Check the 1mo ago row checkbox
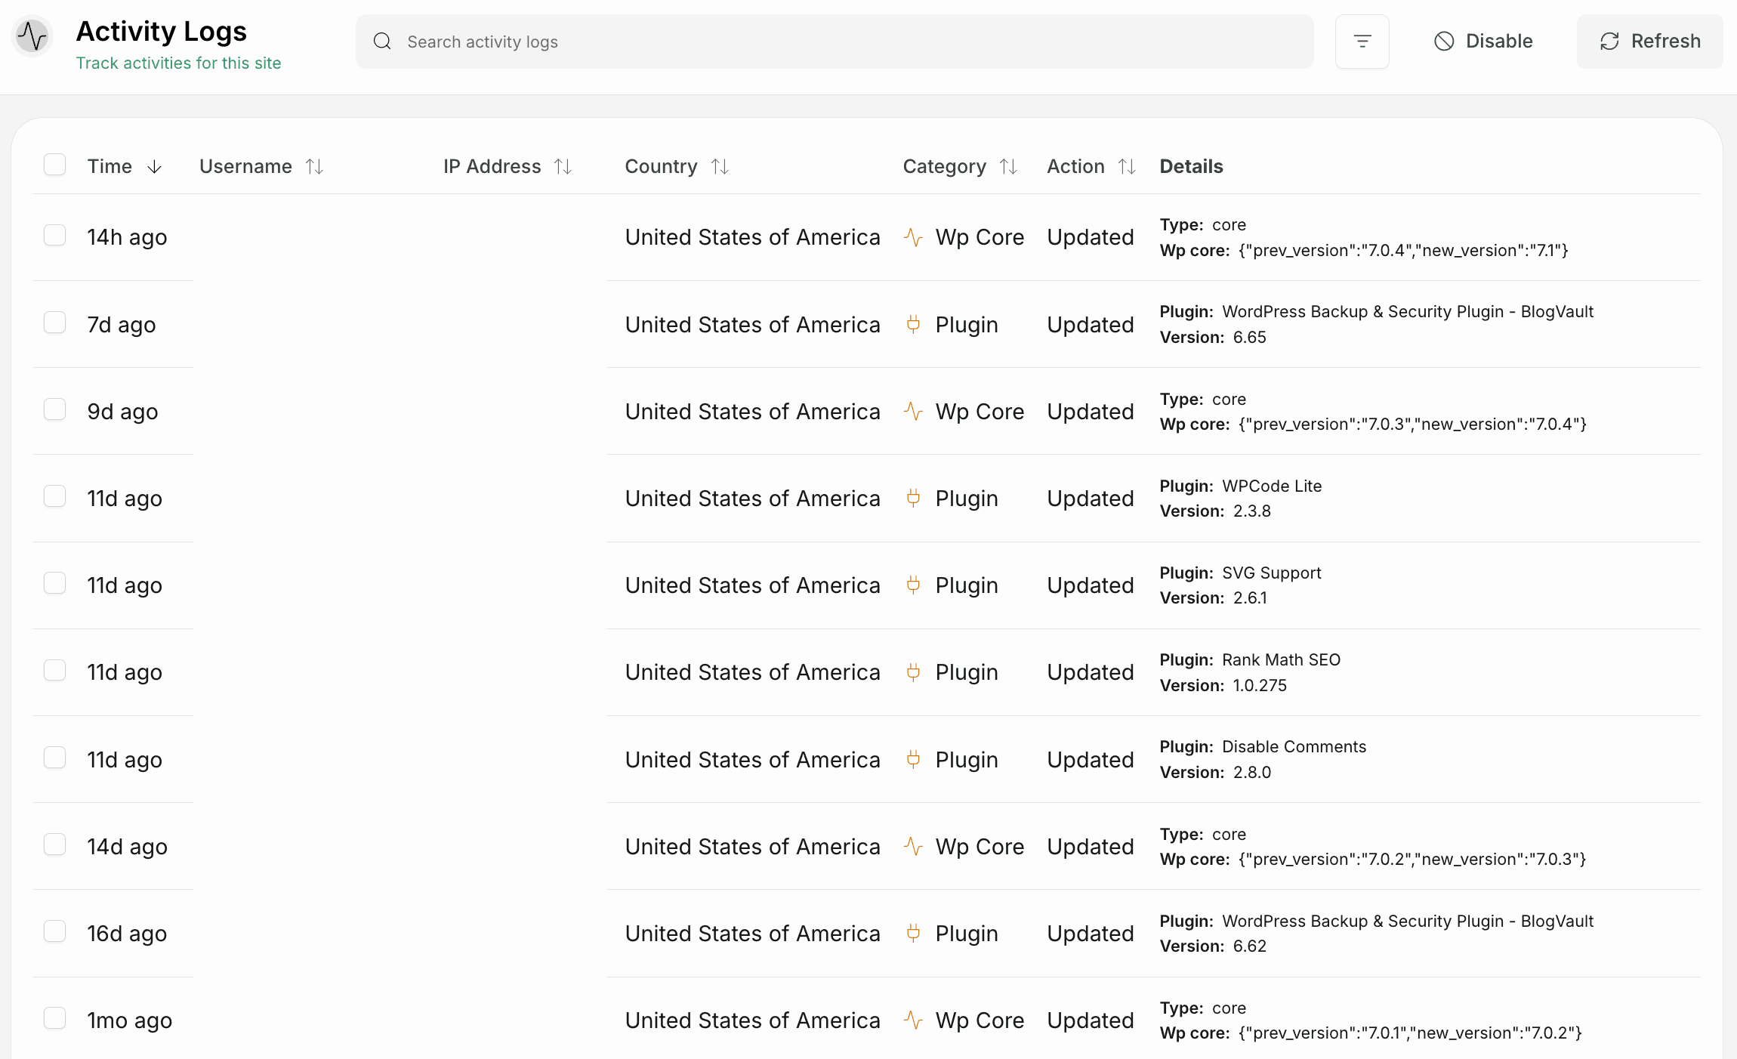Screen dimensions: 1737x1059 (54, 1018)
